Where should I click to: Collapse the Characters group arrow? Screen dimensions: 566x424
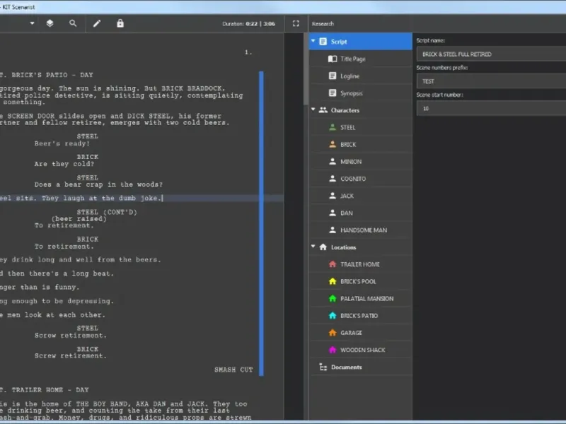(313, 110)
